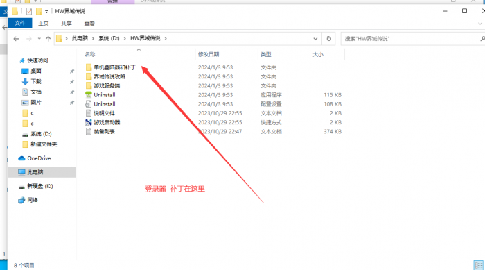
Task: Click 系统 (D:) in the address bar
Action: [x=109, y=38]
